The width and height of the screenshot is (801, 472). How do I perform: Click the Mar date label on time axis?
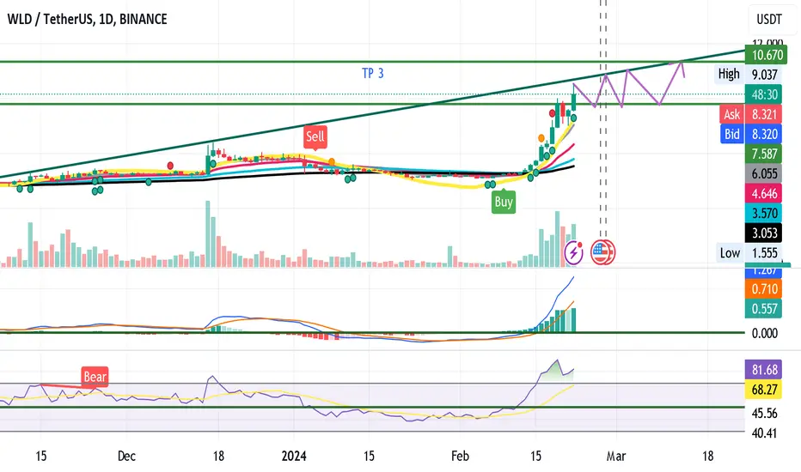615,456
